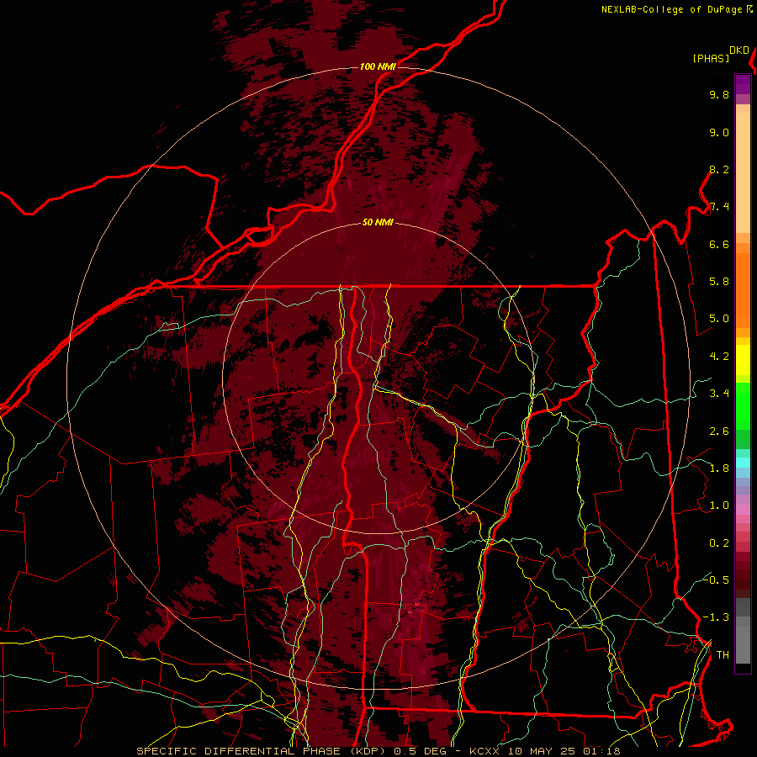
Task: Click the 5.8 color scale value
Action: click(719, 282)
